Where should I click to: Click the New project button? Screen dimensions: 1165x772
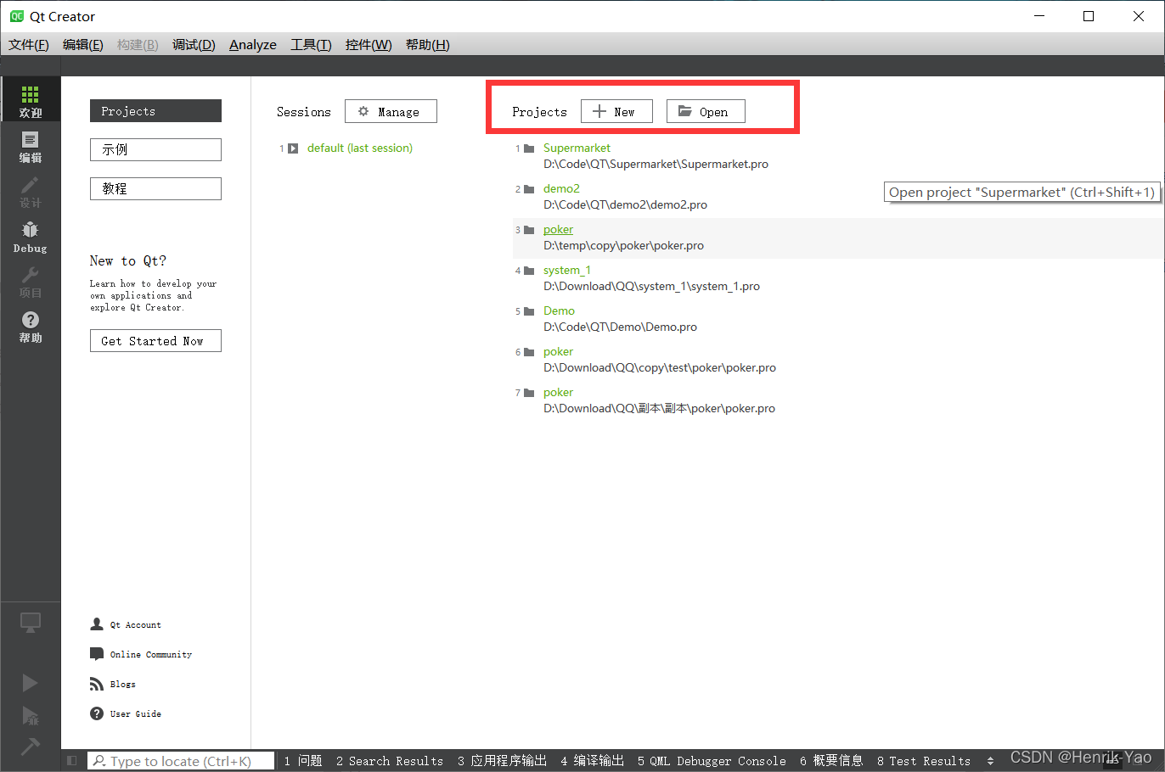[x=616, y=111]
